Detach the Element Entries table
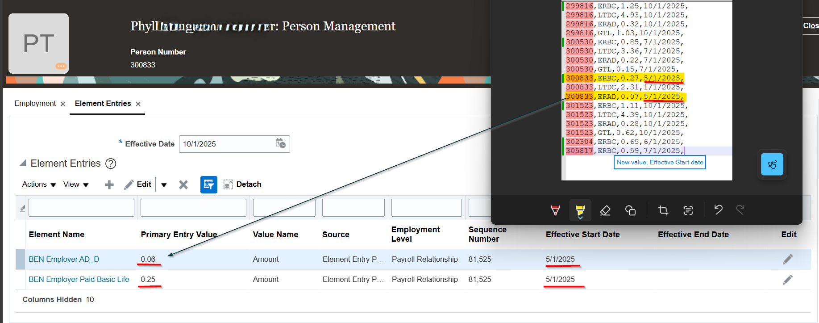The image size is (819, 323). [242, 185]
